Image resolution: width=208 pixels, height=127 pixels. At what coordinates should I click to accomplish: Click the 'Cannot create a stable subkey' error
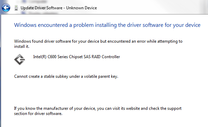click(x=66, y=76)
